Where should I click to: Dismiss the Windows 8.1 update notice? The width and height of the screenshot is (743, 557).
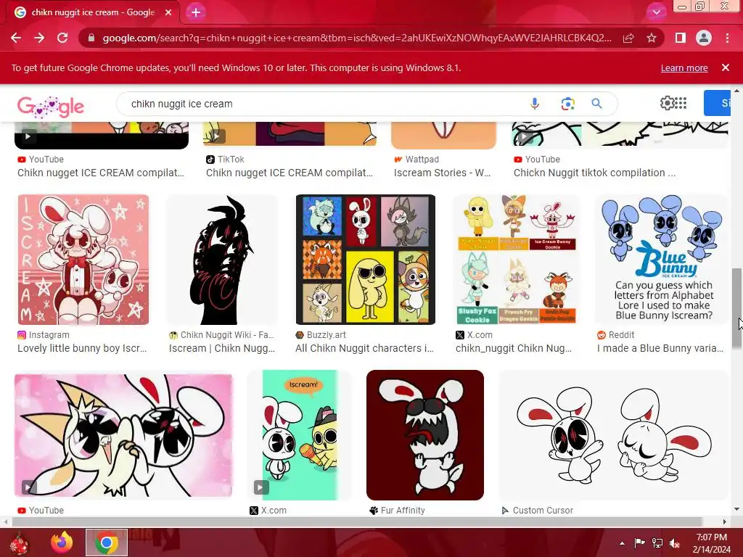point(726,67)
